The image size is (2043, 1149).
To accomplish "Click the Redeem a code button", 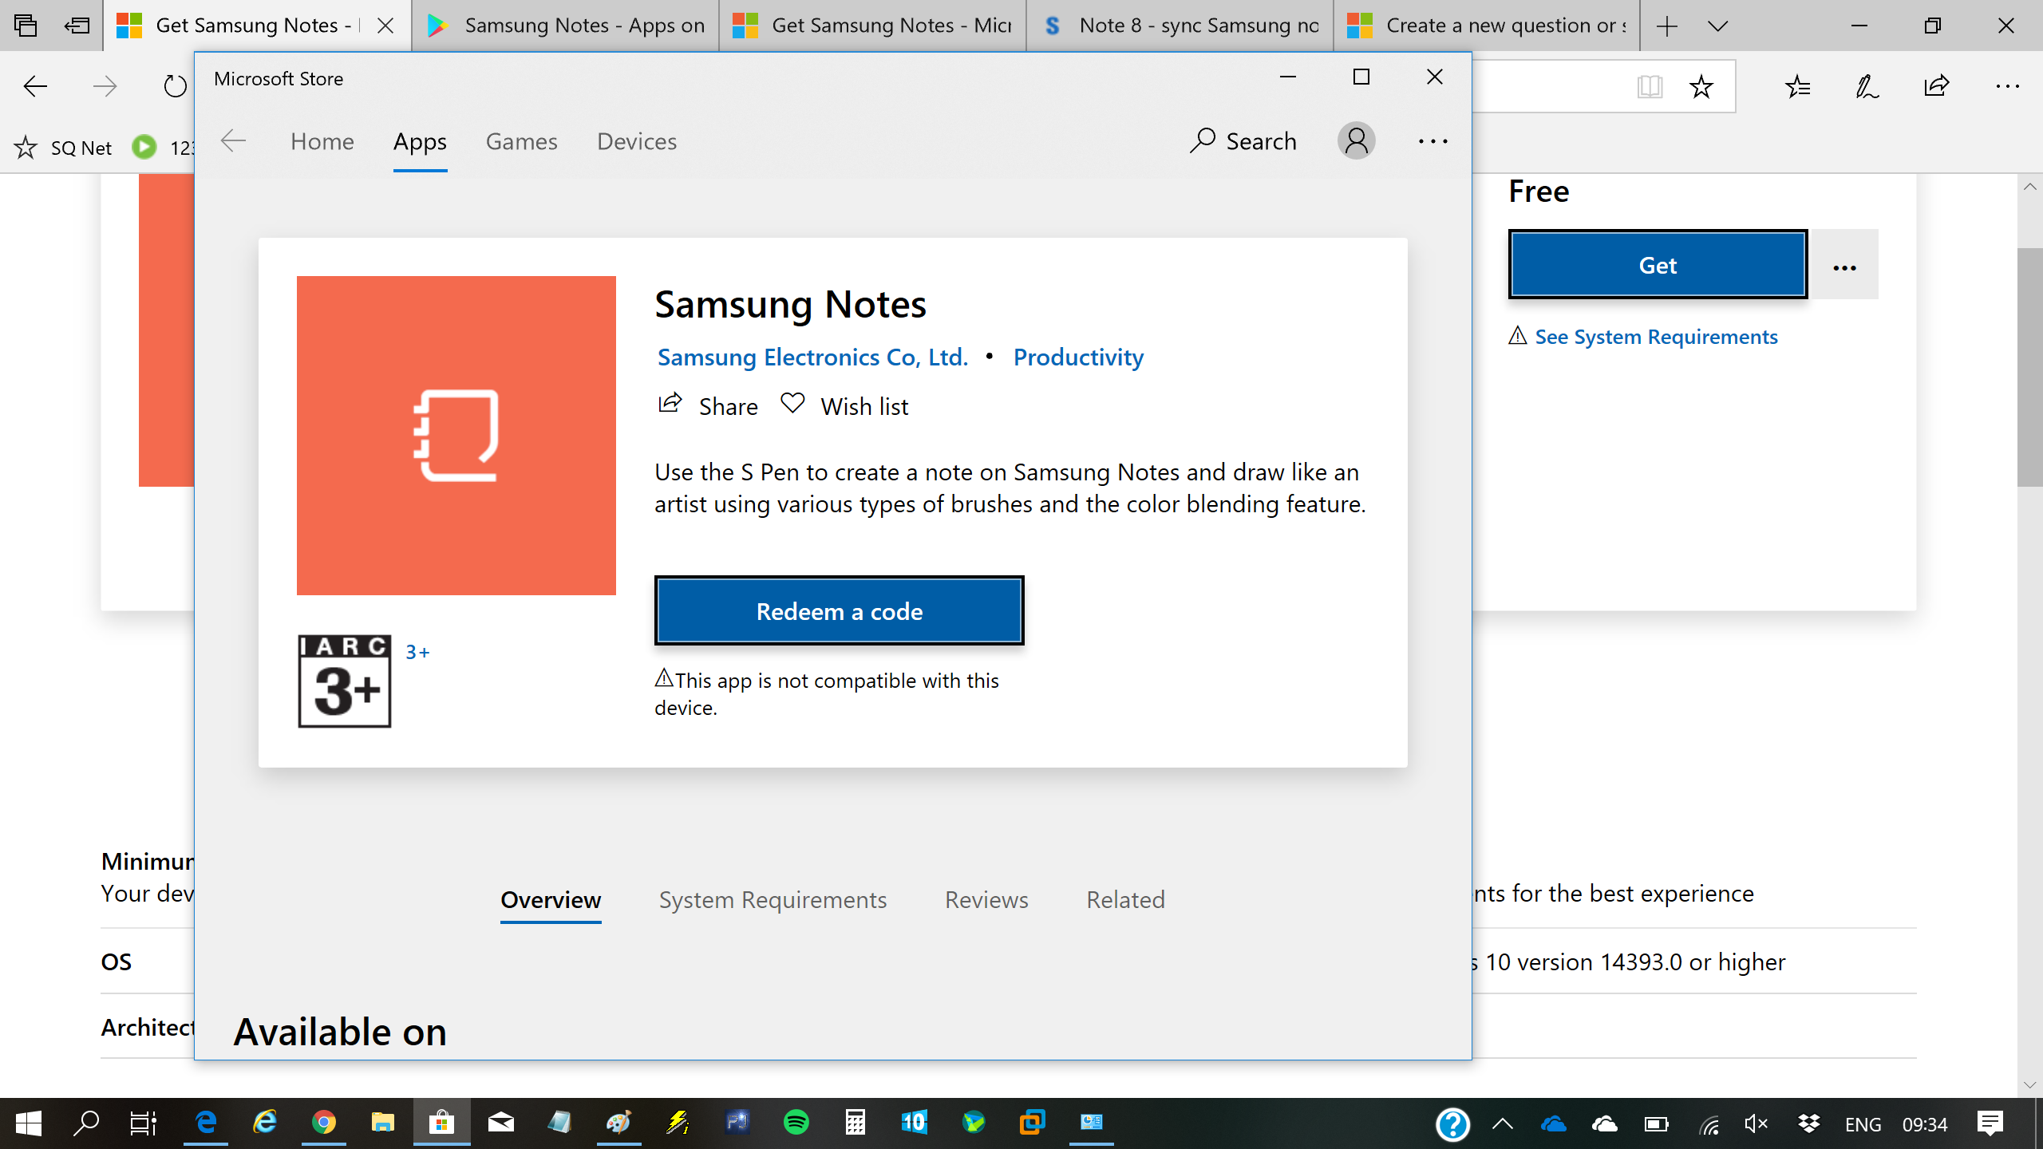I will 839,610.
